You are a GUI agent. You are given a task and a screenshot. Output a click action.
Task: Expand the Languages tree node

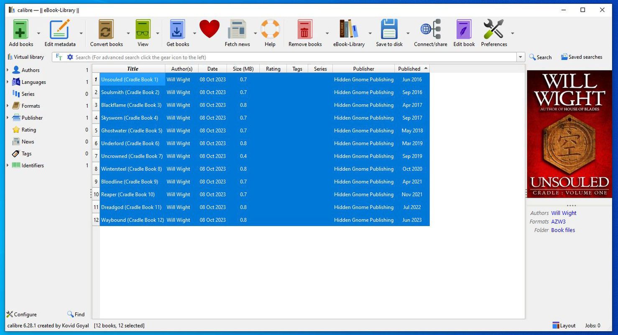point(8,82)
